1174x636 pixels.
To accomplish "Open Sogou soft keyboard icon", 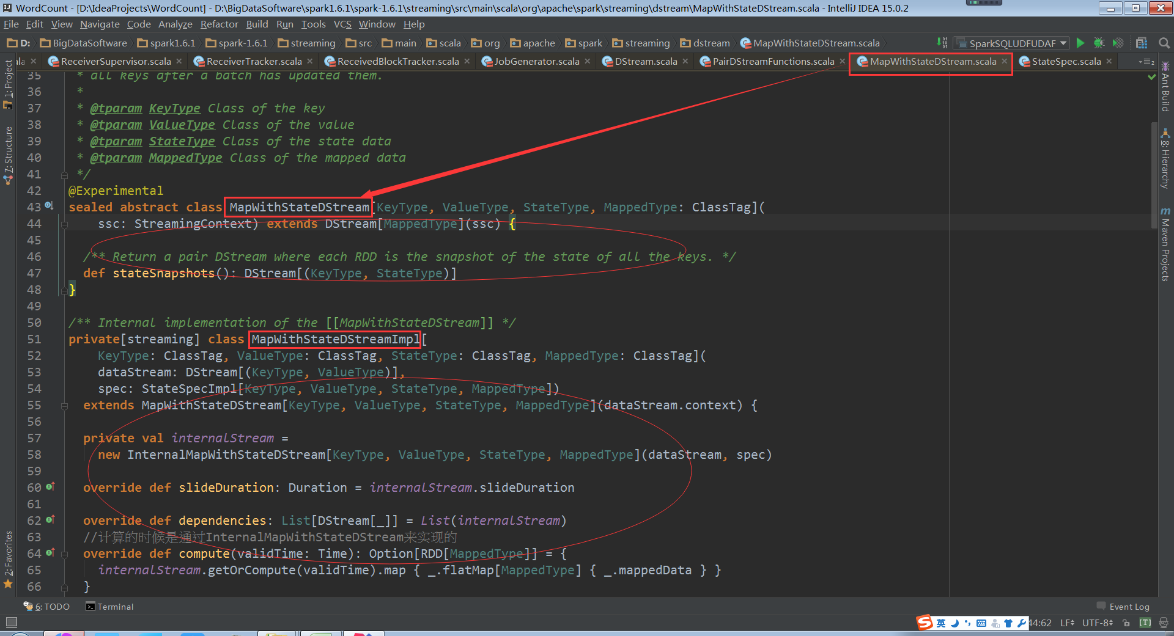I will [981, 623].
